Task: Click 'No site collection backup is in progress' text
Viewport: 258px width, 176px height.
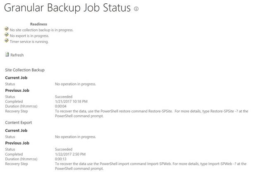Action: [x=41, y=30]
